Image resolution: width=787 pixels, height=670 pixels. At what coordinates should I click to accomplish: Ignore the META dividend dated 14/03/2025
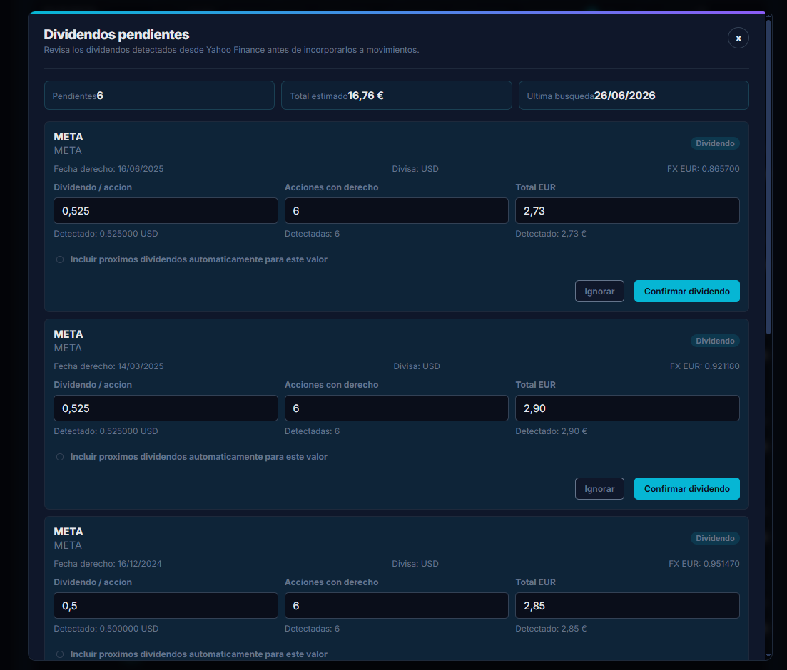[x=599, y=489]
